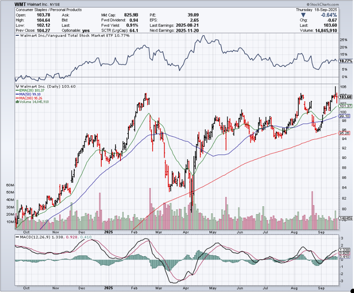Image resolution: width=354 pixels, height=293 pixels.
Task: Click the Walmart Inc./Vanguard Total Stock Market ETF legend
Action: coord(73,36)
